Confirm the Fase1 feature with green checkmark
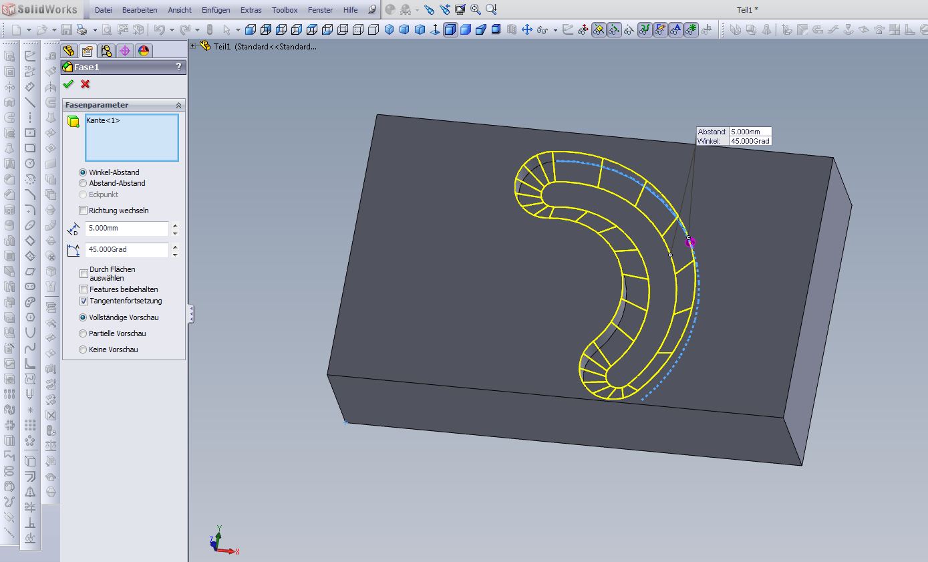Viewport: 928px width, 562px height. (68, 84)
